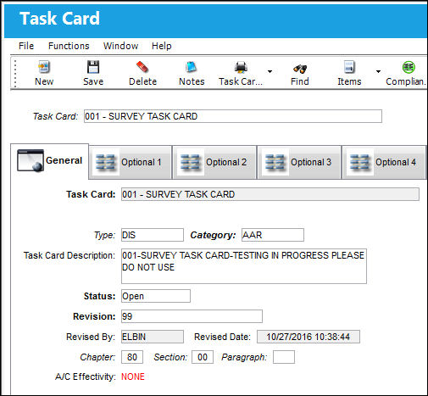Click the Delete eraser icon

[142, 67]
